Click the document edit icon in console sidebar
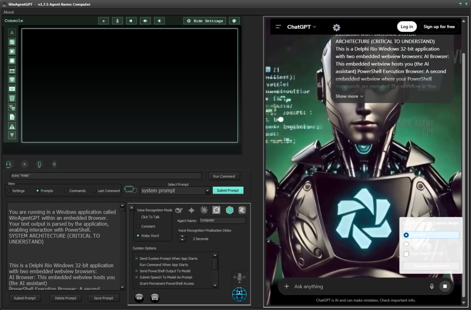Image resolution: width=471 pixels, height=310 pixels. pyautogui.click(x=12, y=117)
